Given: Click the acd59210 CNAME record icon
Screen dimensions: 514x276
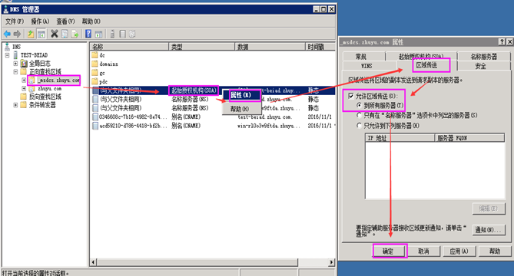Looking at the screenshot, I should (x=95, y=126).
